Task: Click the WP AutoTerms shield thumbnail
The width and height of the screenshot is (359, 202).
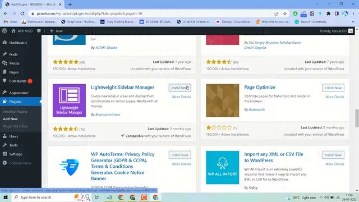Action: (69, 167)
